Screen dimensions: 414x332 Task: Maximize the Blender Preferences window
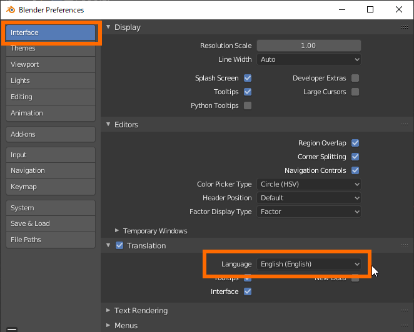point(370,10)
